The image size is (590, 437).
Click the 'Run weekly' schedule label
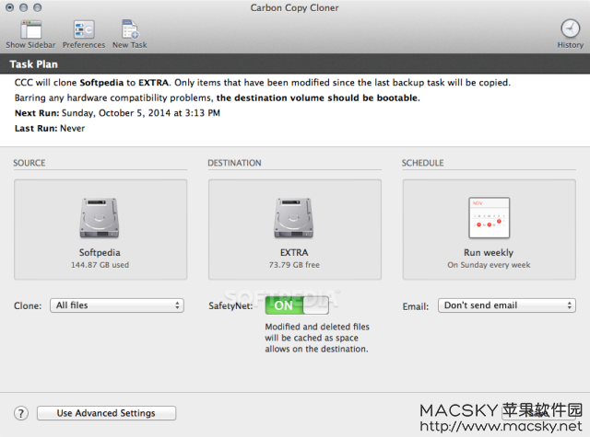489,252
